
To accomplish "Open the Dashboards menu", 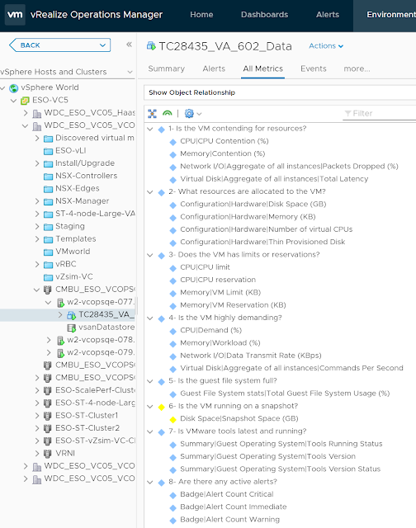I will [x=264, y=15].
